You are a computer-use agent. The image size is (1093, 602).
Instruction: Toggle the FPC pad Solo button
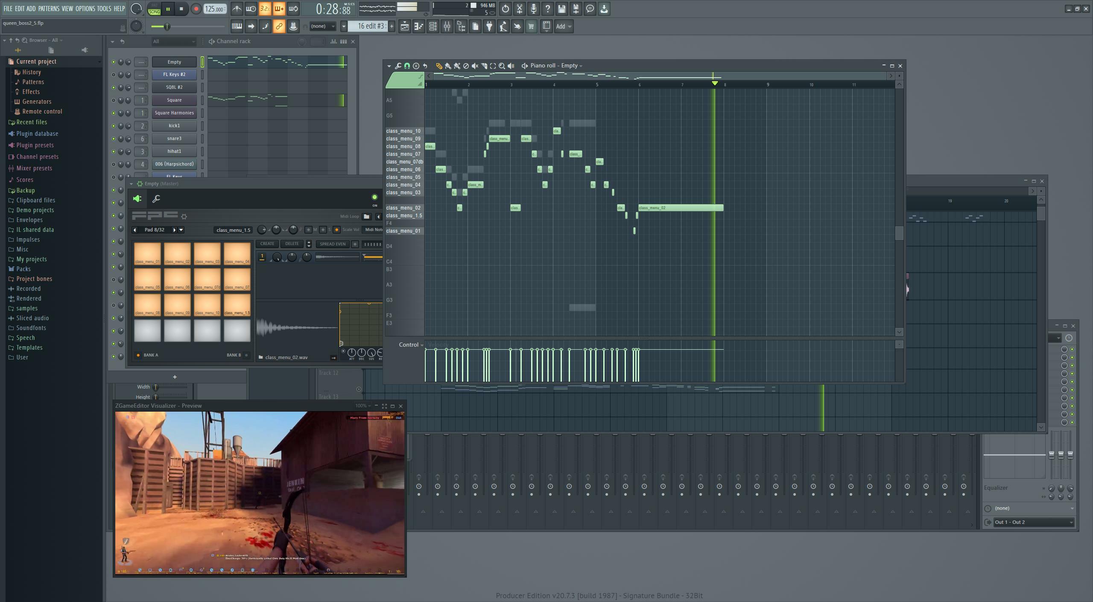(x=323, y=230)
